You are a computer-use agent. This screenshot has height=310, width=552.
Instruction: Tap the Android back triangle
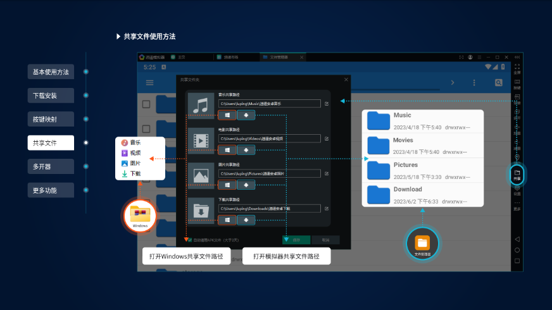(517, 239)
